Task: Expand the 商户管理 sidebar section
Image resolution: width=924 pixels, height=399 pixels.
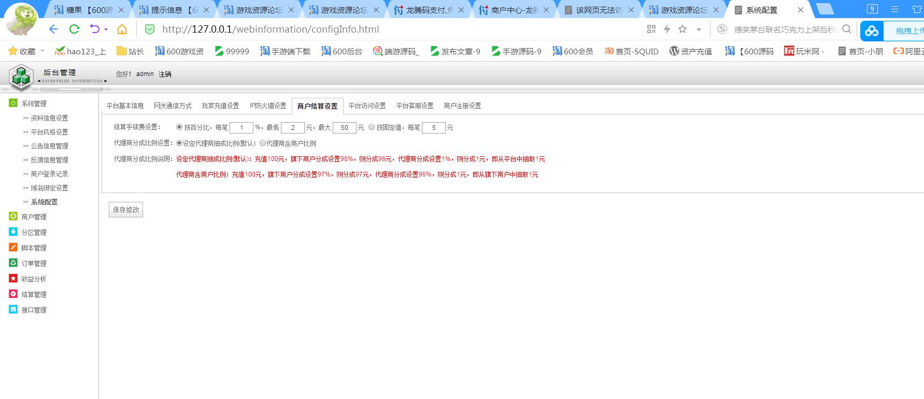Action: pyautogui.click(x=34, y=217)
